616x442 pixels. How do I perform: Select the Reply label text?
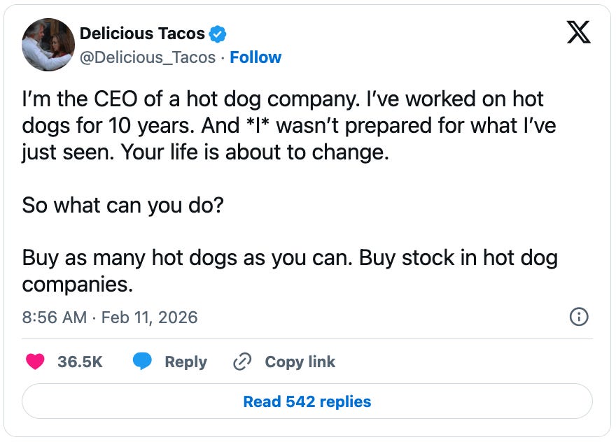pyautogui.click(x=184, y=362)
